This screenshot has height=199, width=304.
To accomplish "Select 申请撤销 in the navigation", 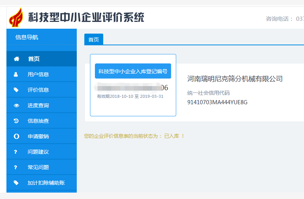I will pyautogui.click(x=38, y=136).
